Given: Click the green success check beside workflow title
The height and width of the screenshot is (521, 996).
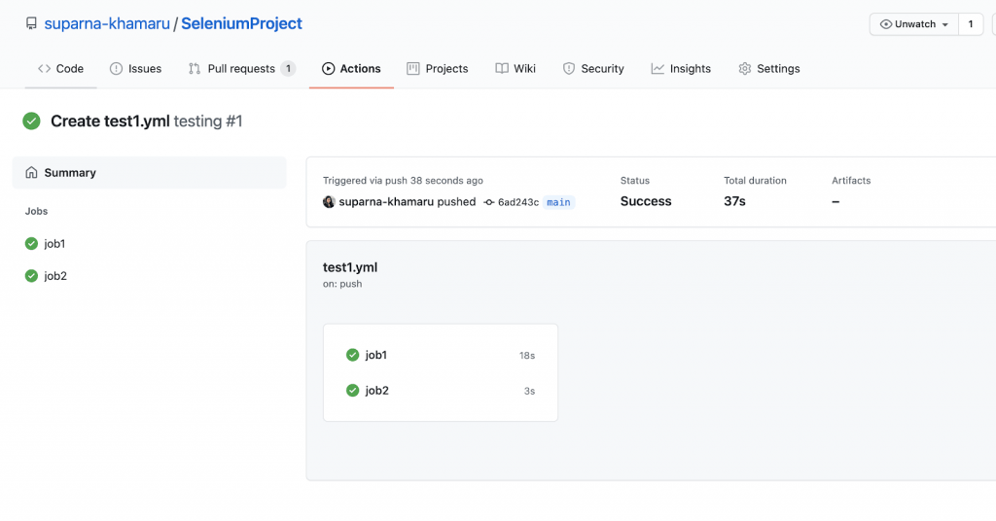Looking at the screenshot, I should [32, 122].
